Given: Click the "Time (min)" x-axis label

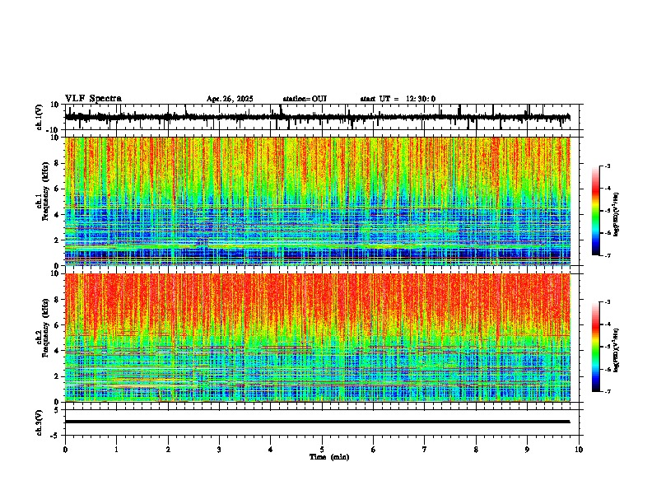Looking at the screenshot, I should click(x=329, y=457).
